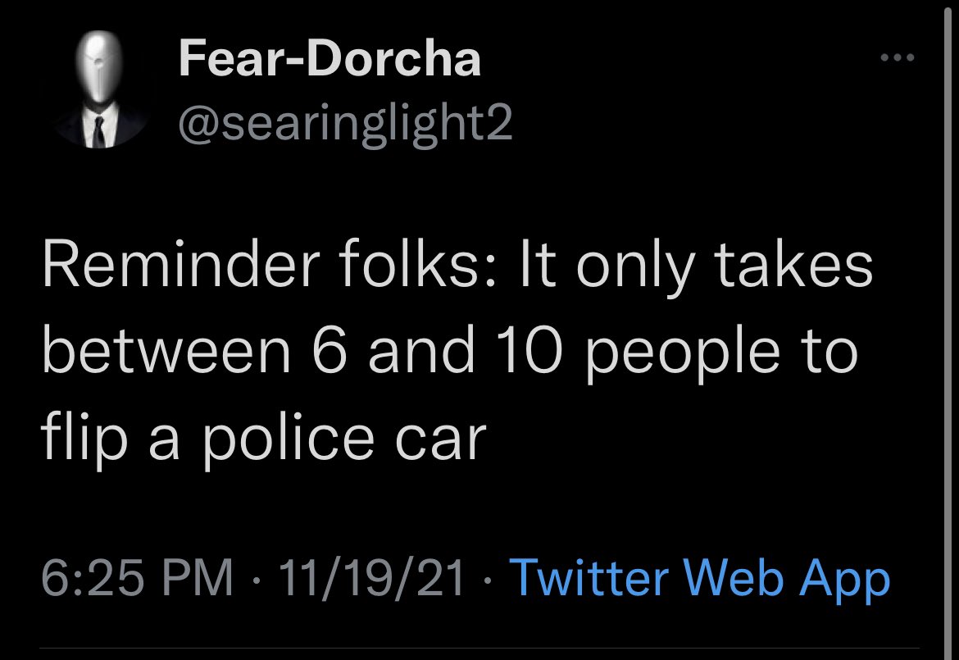The width and height of the screenshot is (959, 660).
Task: Click the @searinglight2 handle
Action: click(346, 124)
